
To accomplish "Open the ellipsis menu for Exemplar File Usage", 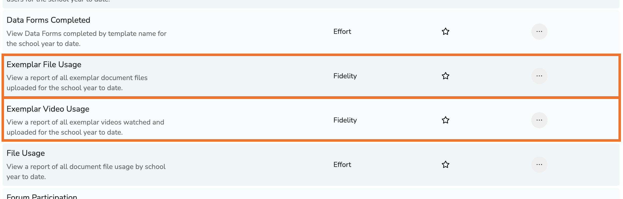I will tap(539, 76).
